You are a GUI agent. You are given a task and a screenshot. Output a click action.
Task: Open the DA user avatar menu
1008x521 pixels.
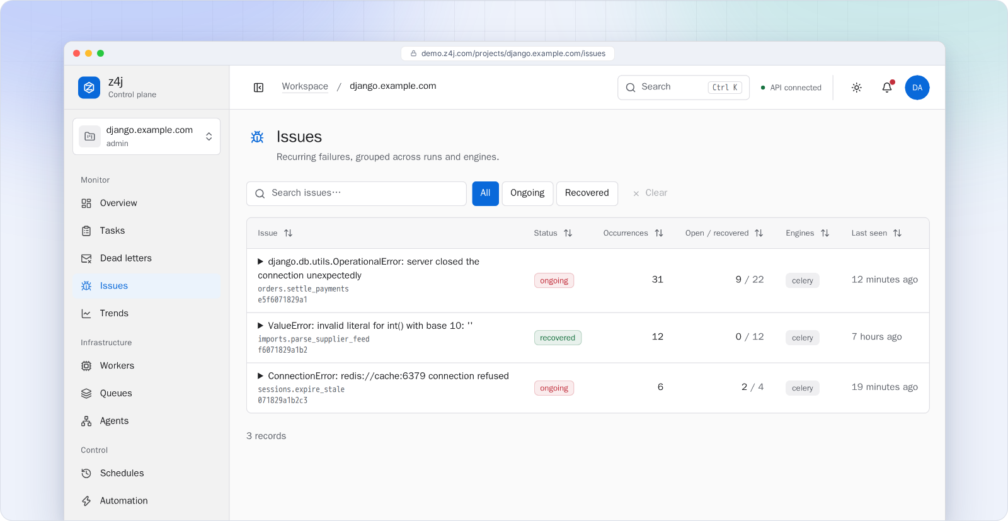pos(917,88)
